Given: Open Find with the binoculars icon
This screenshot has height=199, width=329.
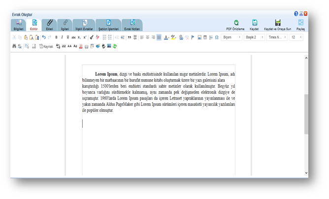Looking at the screenshot, I should (x=14, y=46).
